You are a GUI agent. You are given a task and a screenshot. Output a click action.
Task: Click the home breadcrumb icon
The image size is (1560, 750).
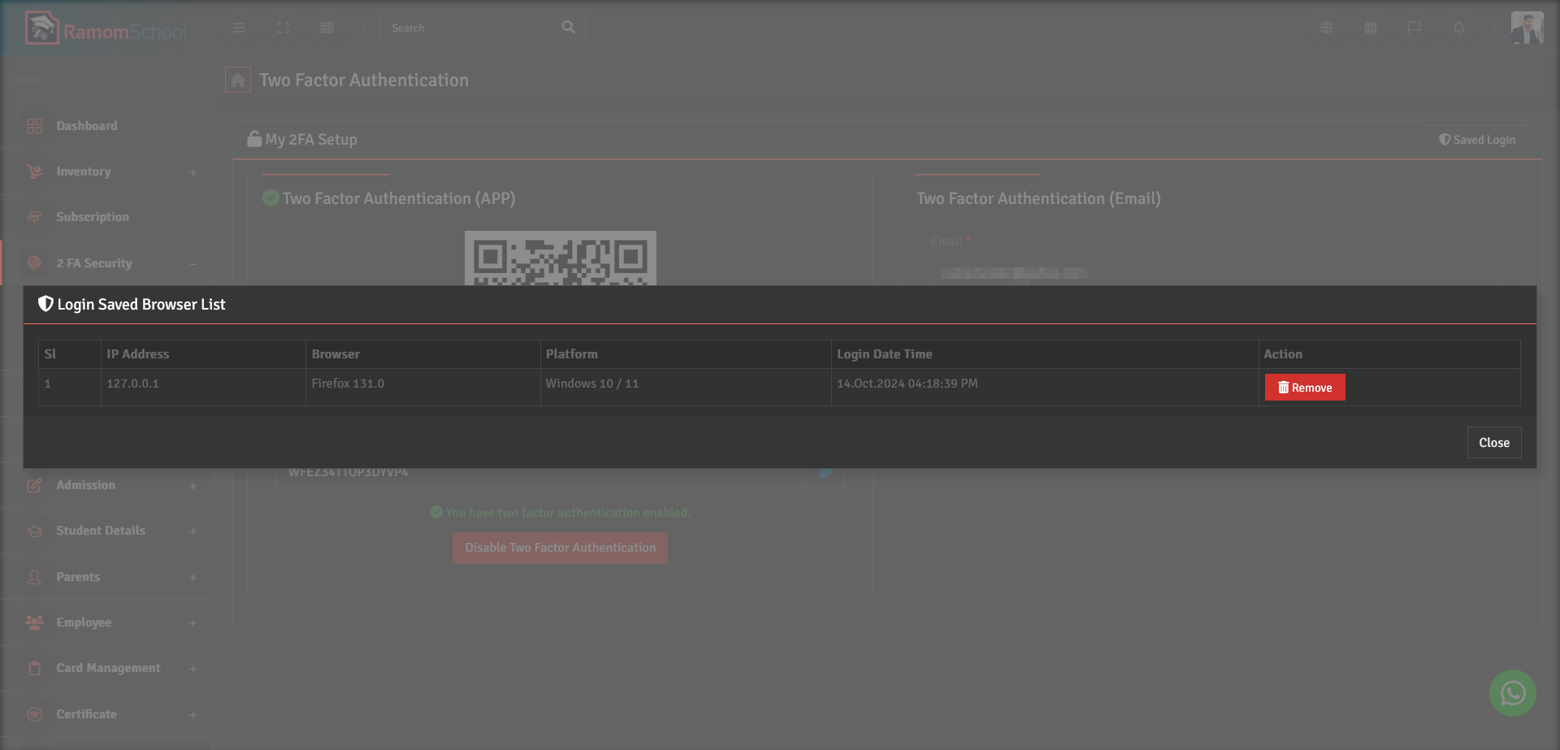(237, 80)
